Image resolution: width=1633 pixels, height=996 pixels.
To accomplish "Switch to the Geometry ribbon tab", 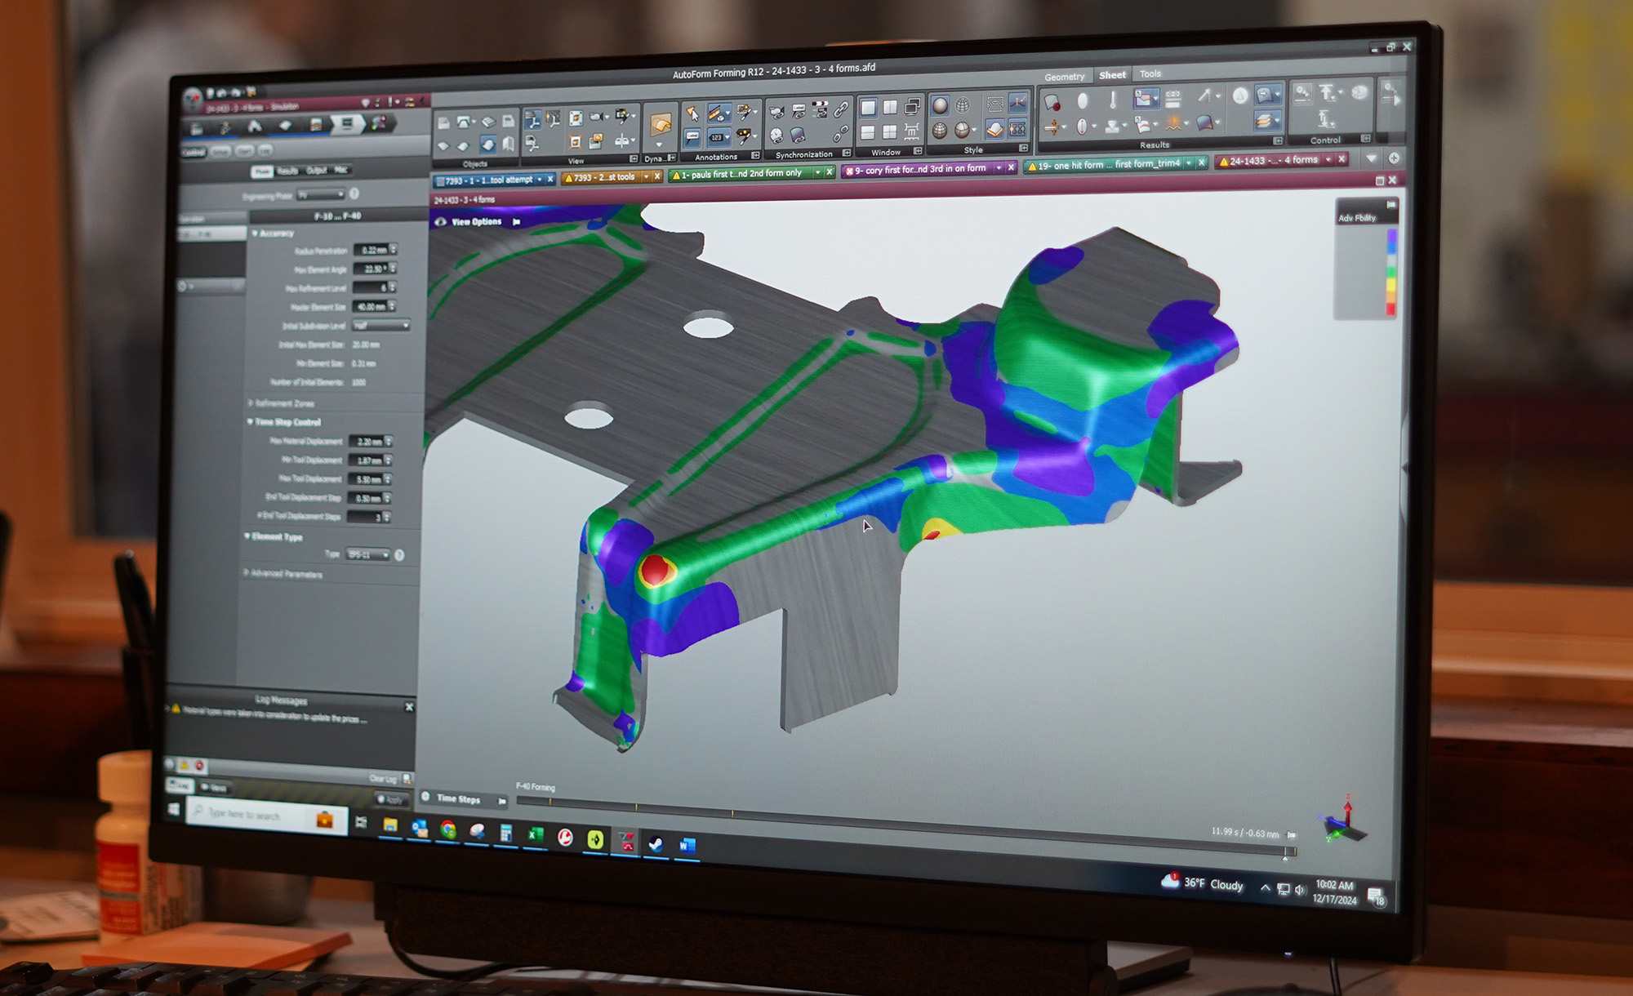I will click(1064, 77).
